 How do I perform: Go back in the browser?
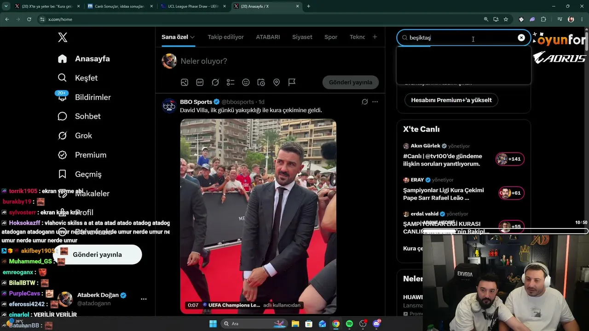pos(7,19)
